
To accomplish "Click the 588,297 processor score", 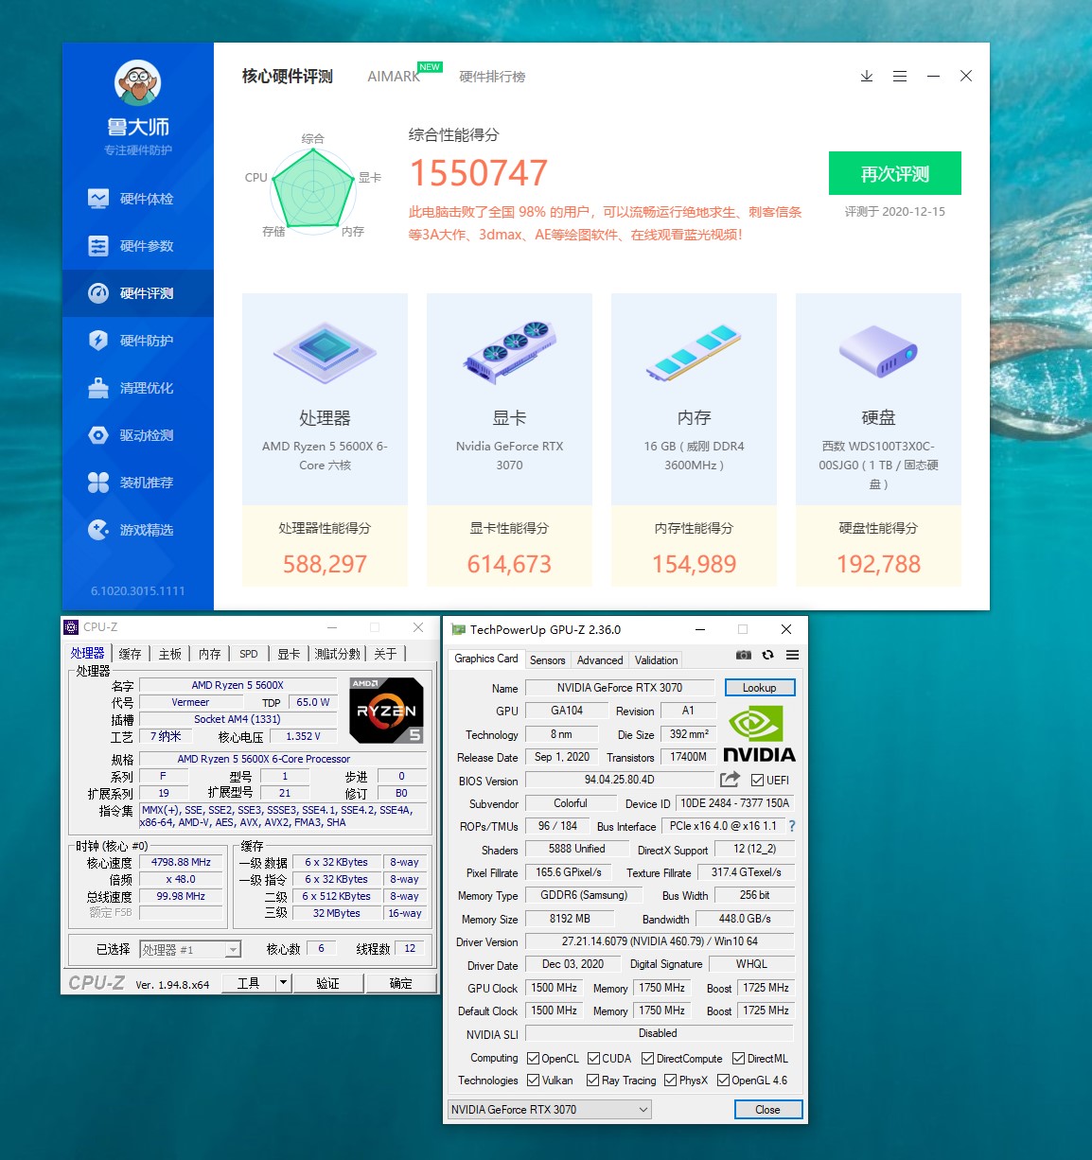I will [325, 565].
